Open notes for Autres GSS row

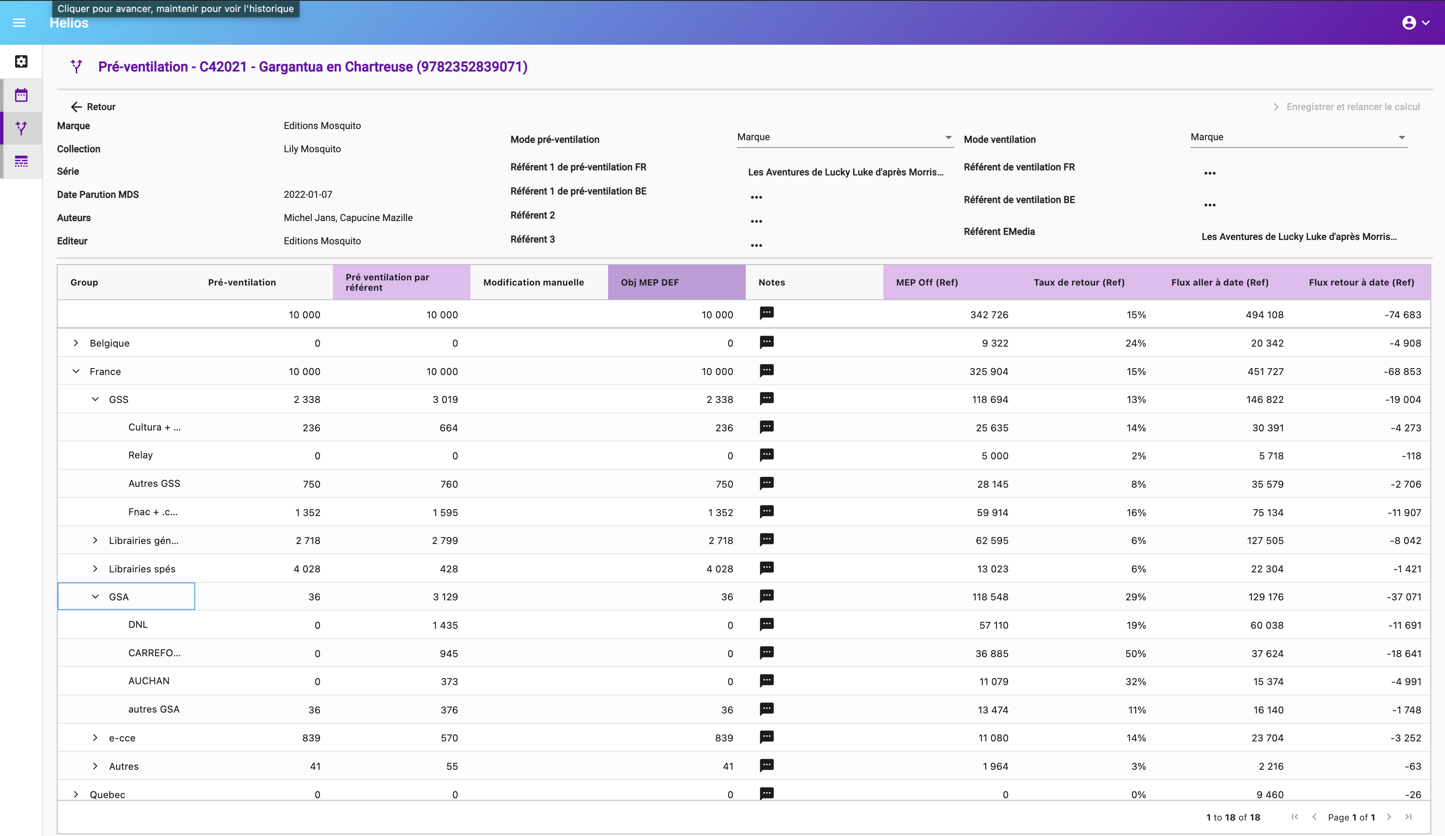point(767,483)
